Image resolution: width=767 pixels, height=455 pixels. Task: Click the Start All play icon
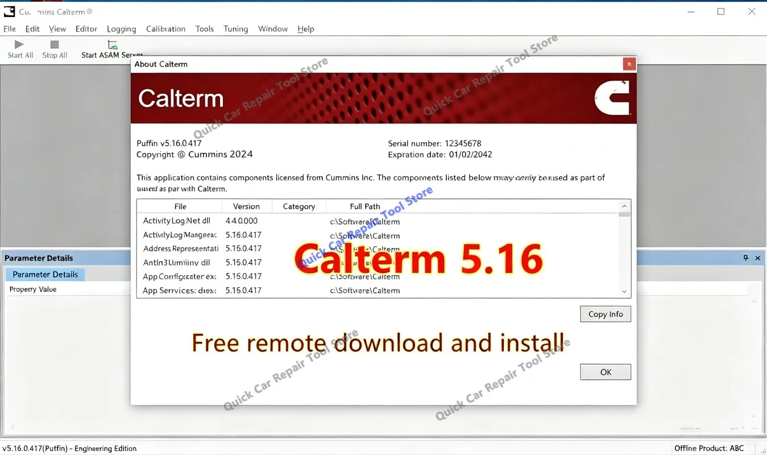click(19, 44)
